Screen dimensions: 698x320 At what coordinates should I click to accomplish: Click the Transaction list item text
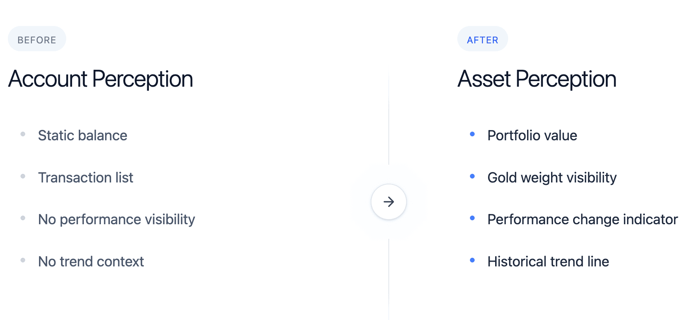click(86, 178)
